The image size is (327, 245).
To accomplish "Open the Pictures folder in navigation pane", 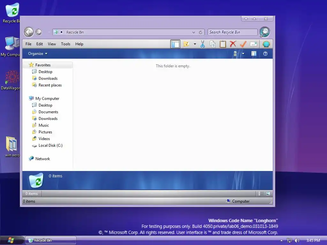I will 45,132.
